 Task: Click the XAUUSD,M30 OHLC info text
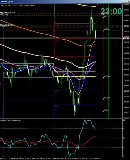18,5
